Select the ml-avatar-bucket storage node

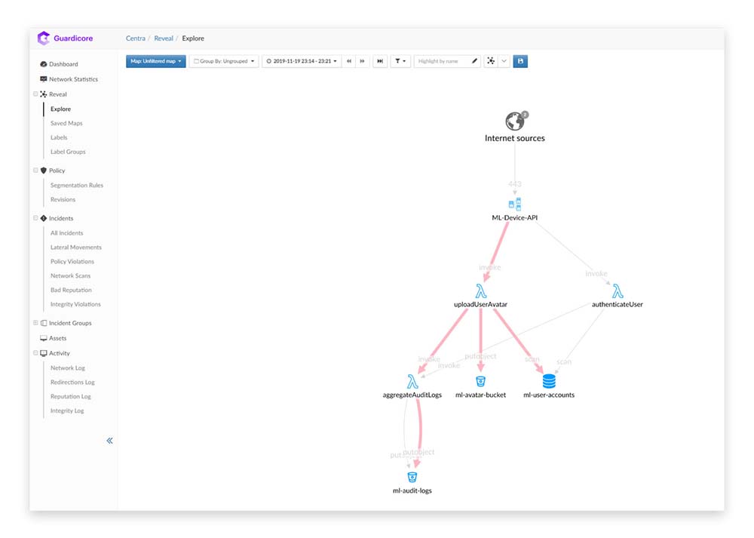[480, 382]
